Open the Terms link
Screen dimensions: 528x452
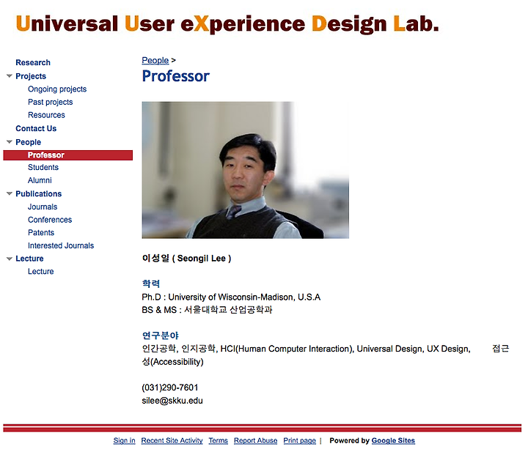click(x=219, y=441)
